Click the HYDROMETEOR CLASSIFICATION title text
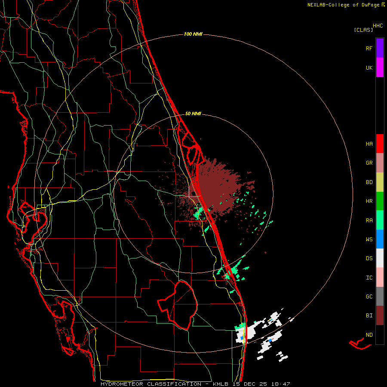 coord(151,384)
